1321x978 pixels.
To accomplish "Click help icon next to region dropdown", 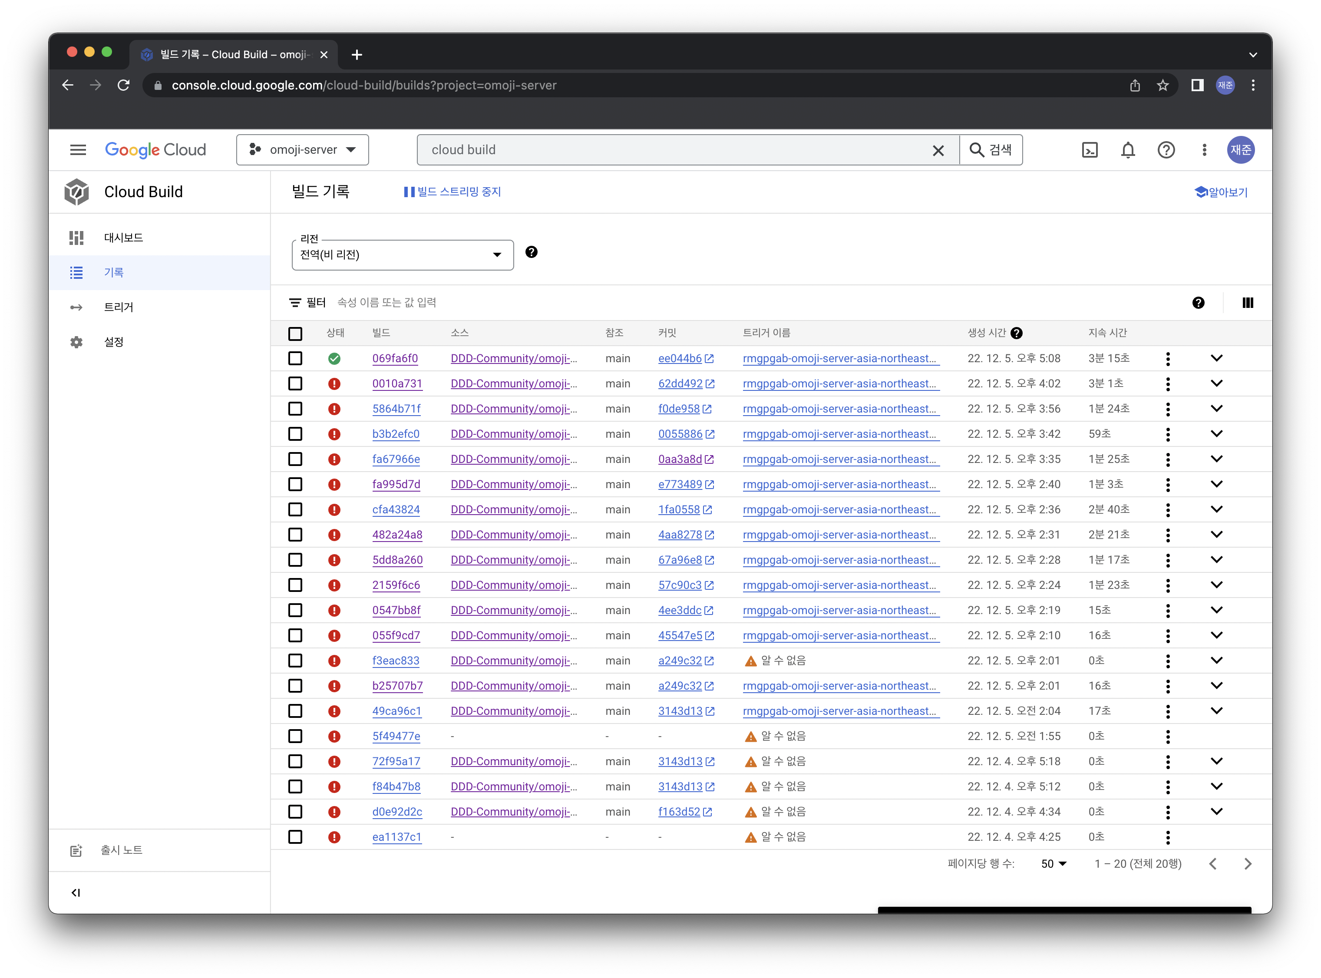I will (x=531, y=252).
